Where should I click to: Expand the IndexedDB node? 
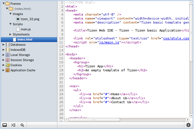click(x=3, y=50)
